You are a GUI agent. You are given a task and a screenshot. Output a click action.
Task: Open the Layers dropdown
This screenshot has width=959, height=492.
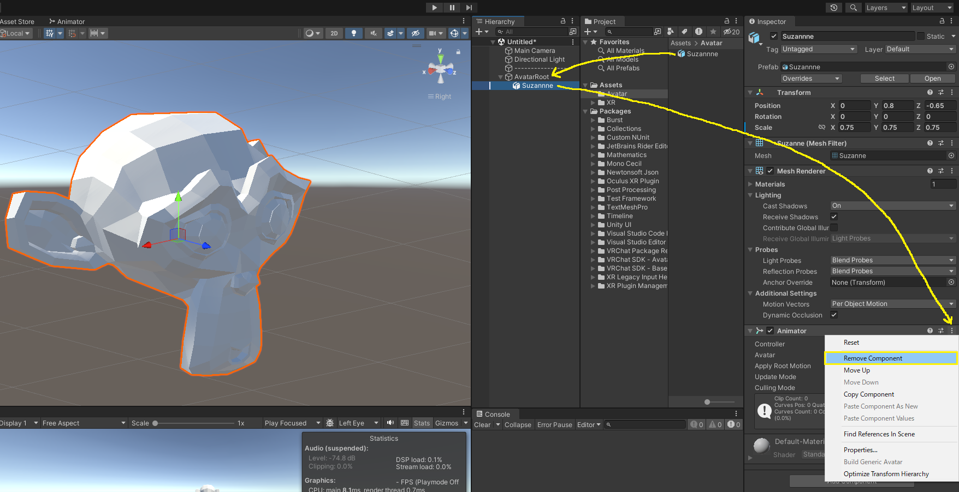pos(886,8)
